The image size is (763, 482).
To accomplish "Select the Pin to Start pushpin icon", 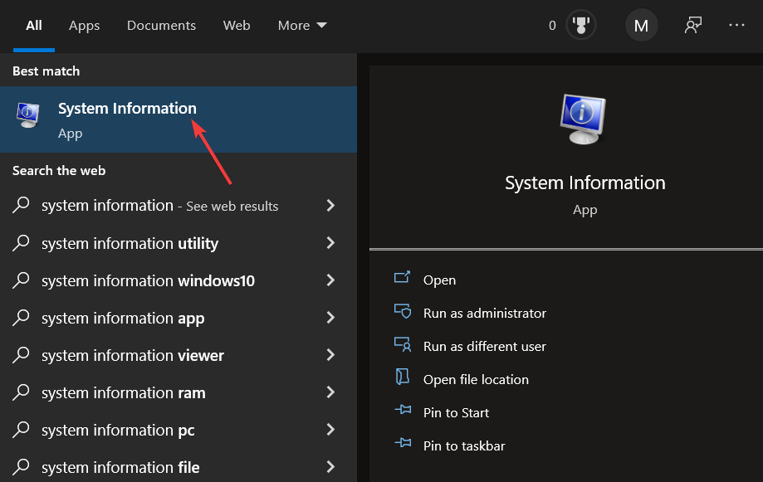I will point(403,412).
